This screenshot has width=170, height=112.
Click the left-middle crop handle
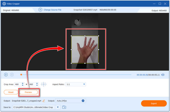[x=71, y=49]
